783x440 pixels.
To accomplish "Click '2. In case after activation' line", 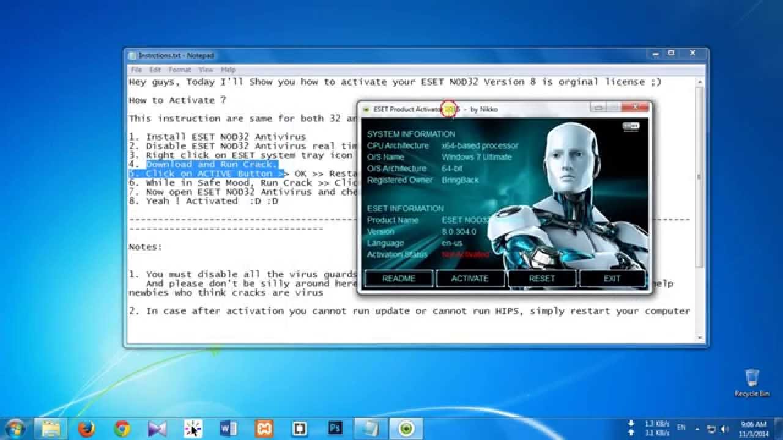I will click(x=409, y=311).
